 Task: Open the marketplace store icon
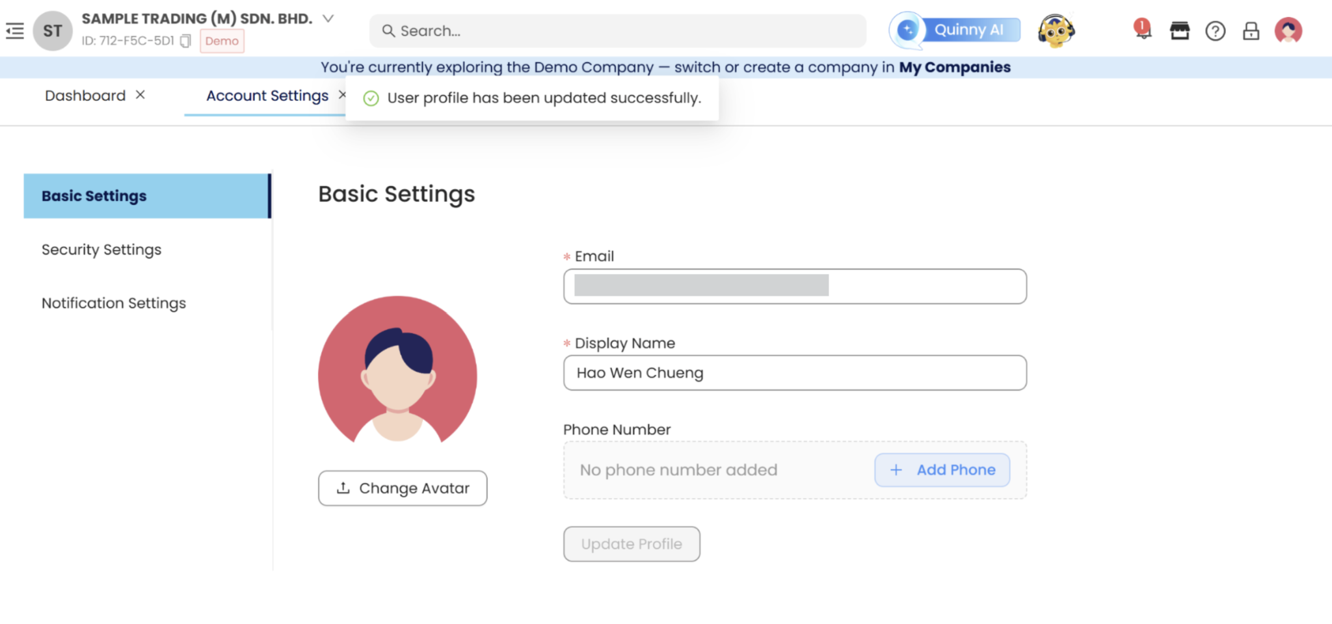[x=1179, y=31]
